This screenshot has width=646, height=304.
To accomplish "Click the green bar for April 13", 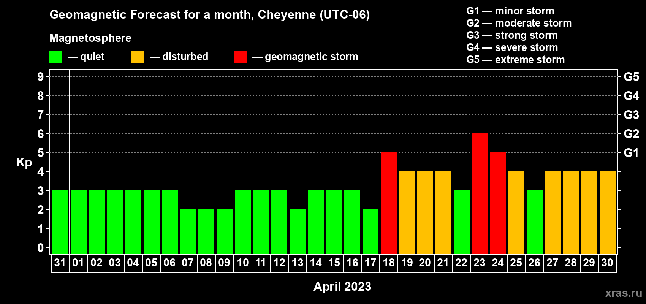I will pyautogui.click(x=298, y=231).
